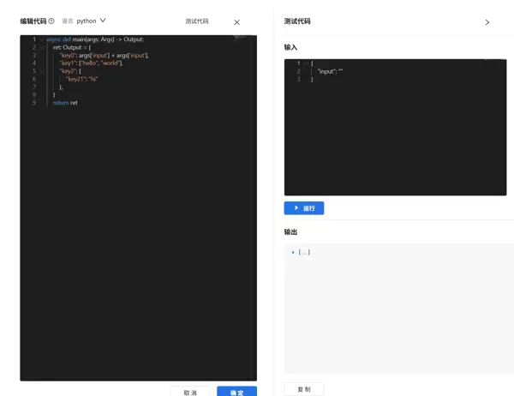This screenshot has width=514, height=396.
Task: Copy output with 复制 button
Action: [x=304, y=389]
